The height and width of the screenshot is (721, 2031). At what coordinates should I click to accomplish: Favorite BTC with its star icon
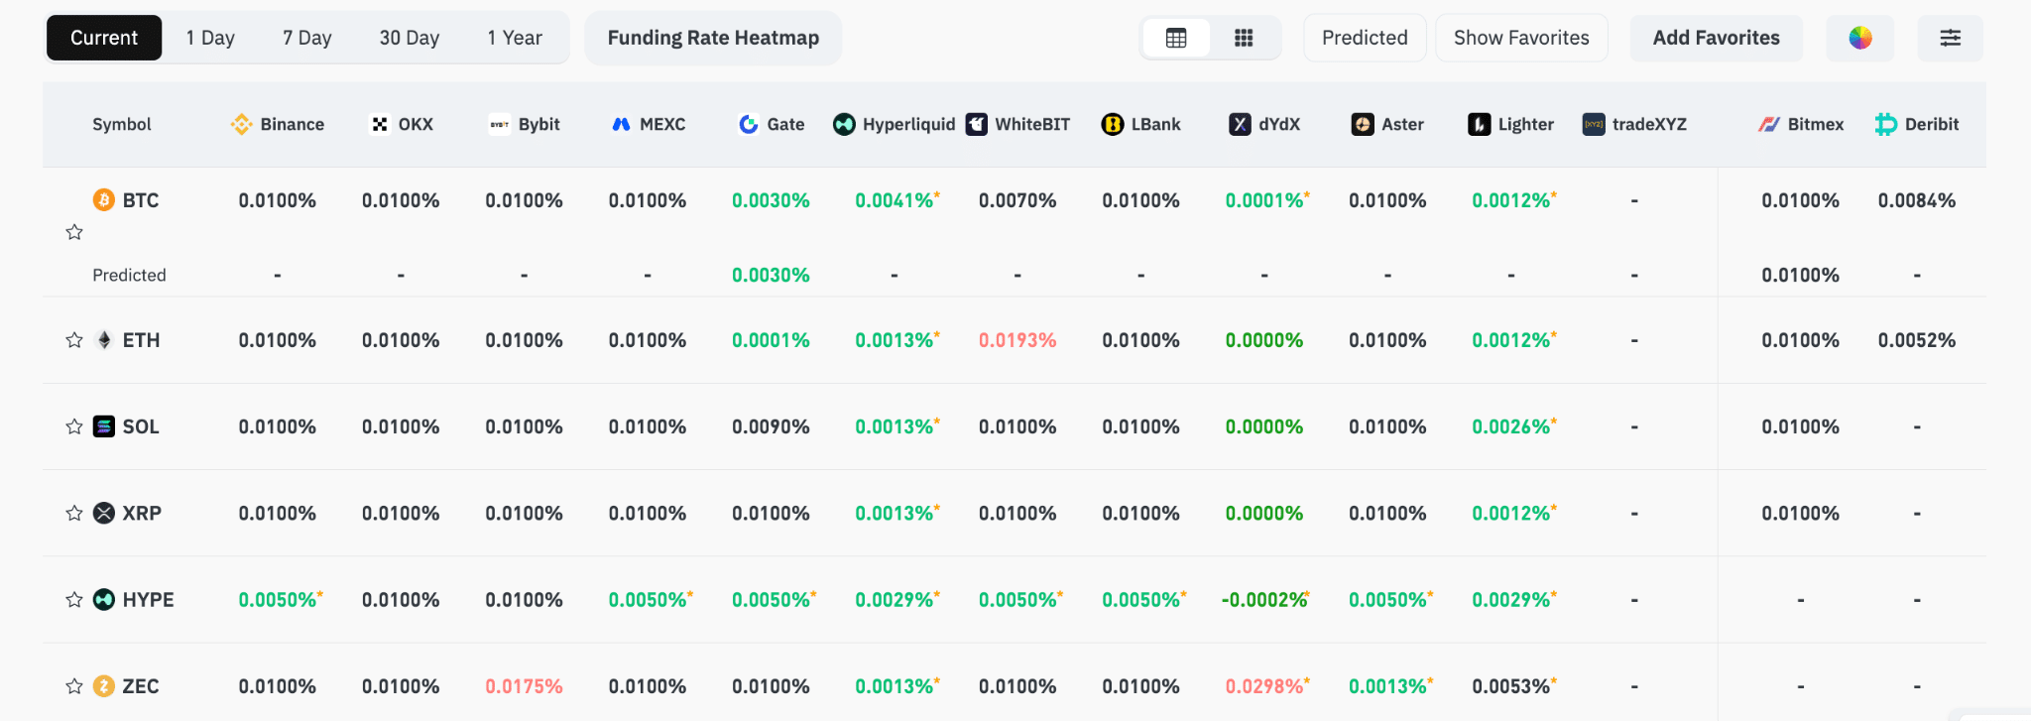point(74,232)
